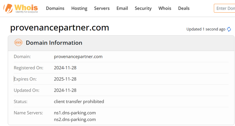Select name server ns2.dns-parking.com

(75, 120)
